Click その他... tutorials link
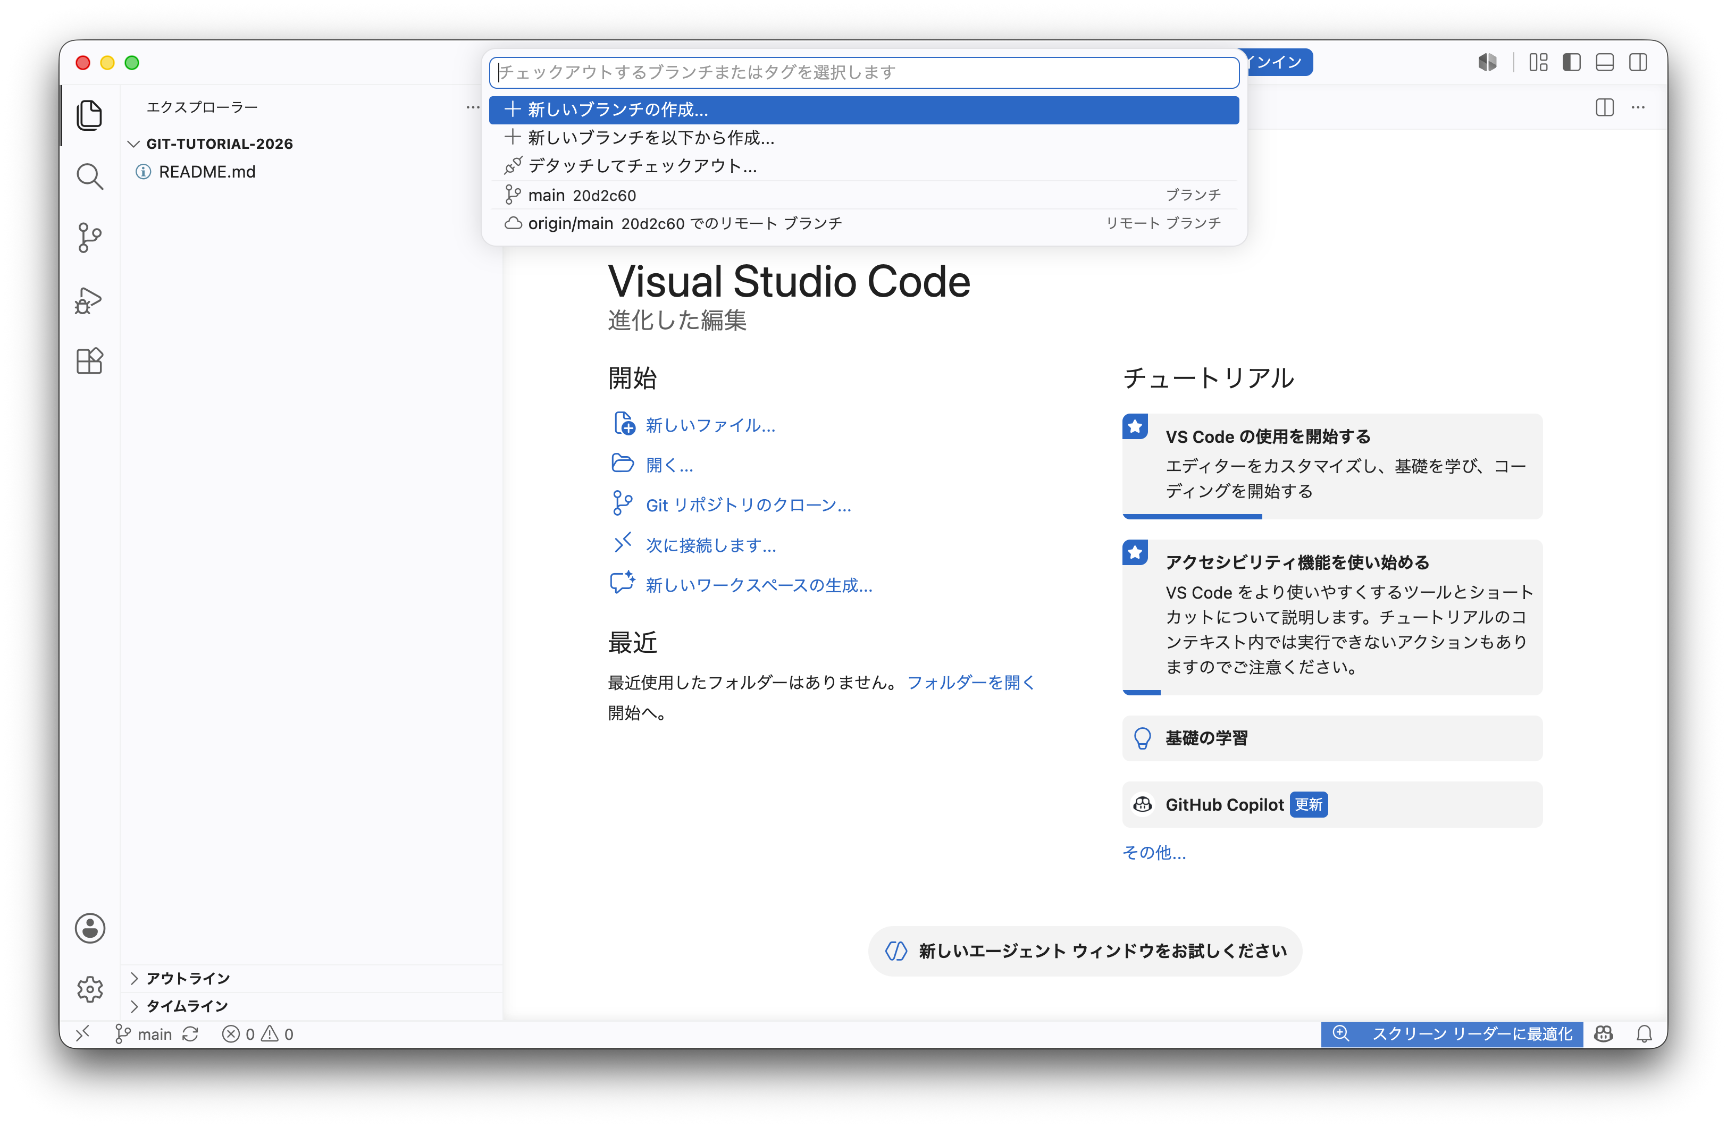Screen dimensions: 1727x1127 coord(1154,852)
